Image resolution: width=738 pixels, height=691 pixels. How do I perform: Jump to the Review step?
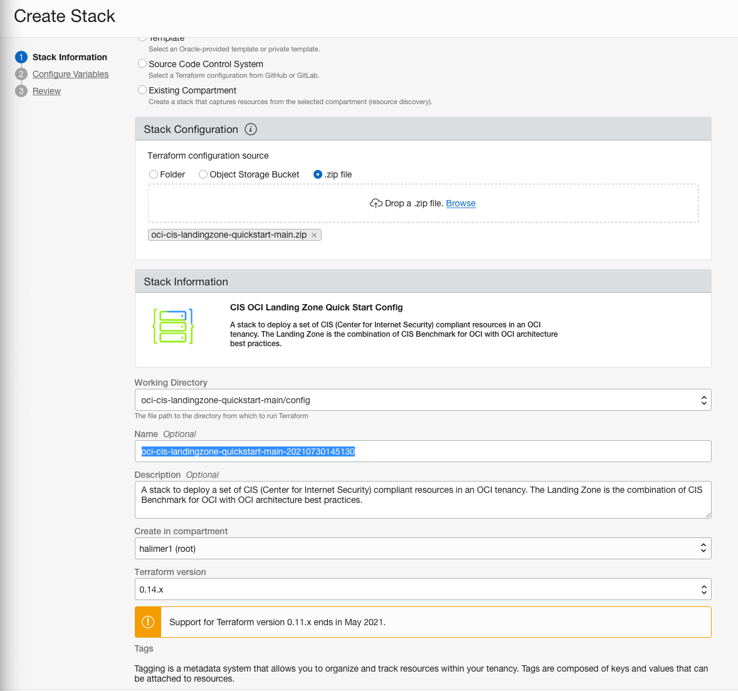[x=46, y=91]
